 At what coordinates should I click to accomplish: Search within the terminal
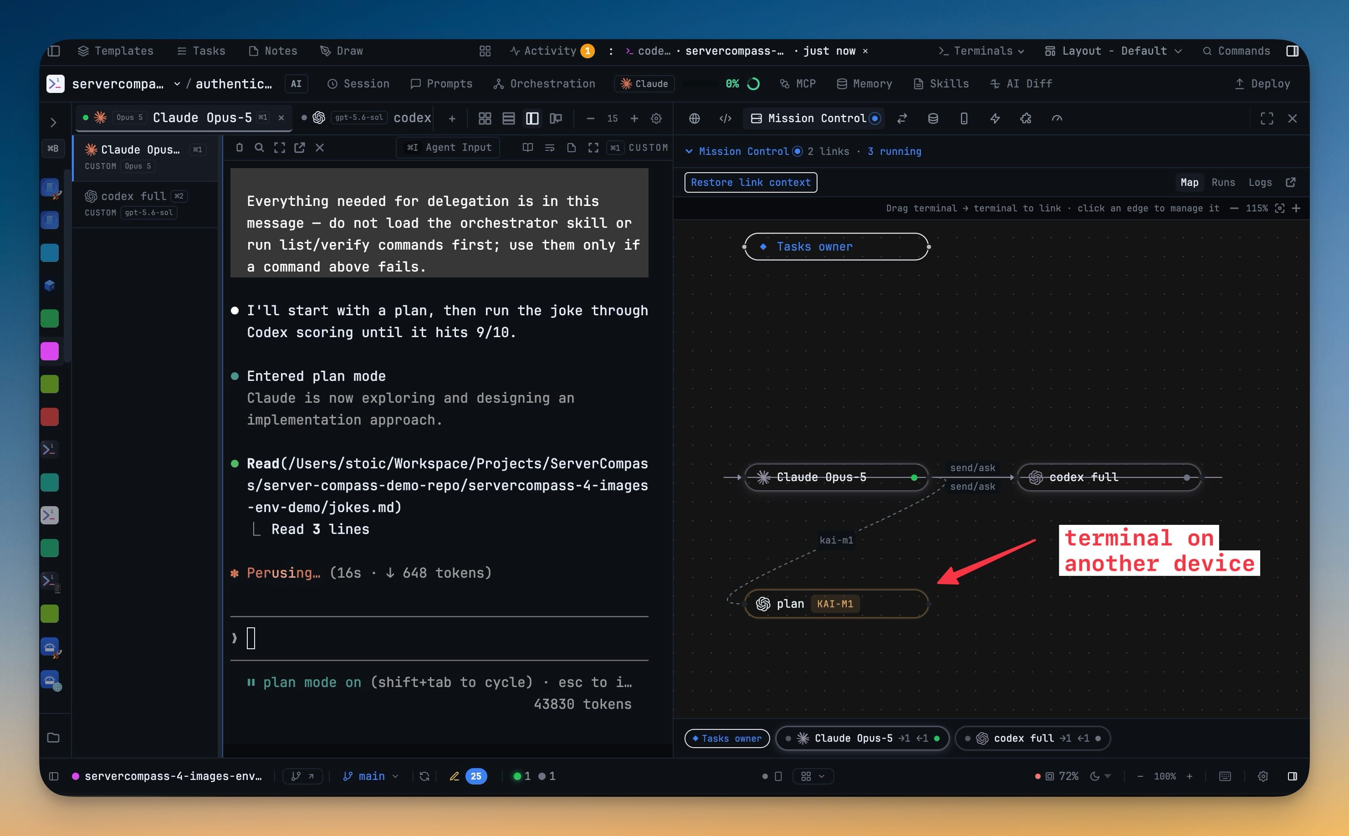click(x=259, y=148)
